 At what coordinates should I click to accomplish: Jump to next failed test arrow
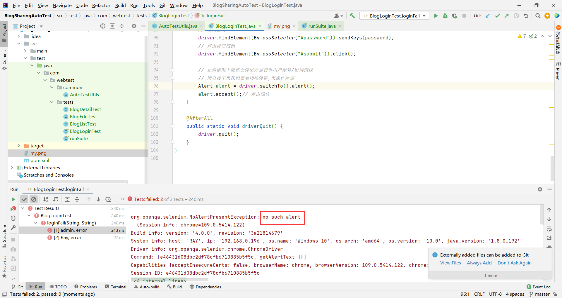98,199
